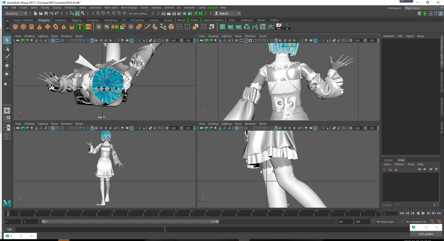Create a polygon torus from the shelf
This screenshot has width=444, height=241.
[55, 27]
